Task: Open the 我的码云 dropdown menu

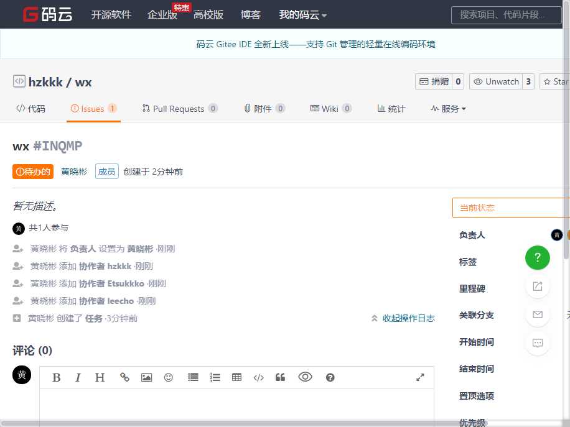Action: (x=303, y=14)
